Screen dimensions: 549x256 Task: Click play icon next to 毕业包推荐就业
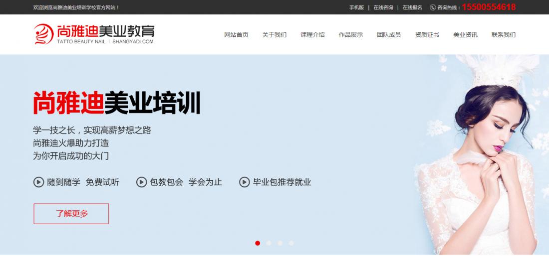[x=245, y=182]
